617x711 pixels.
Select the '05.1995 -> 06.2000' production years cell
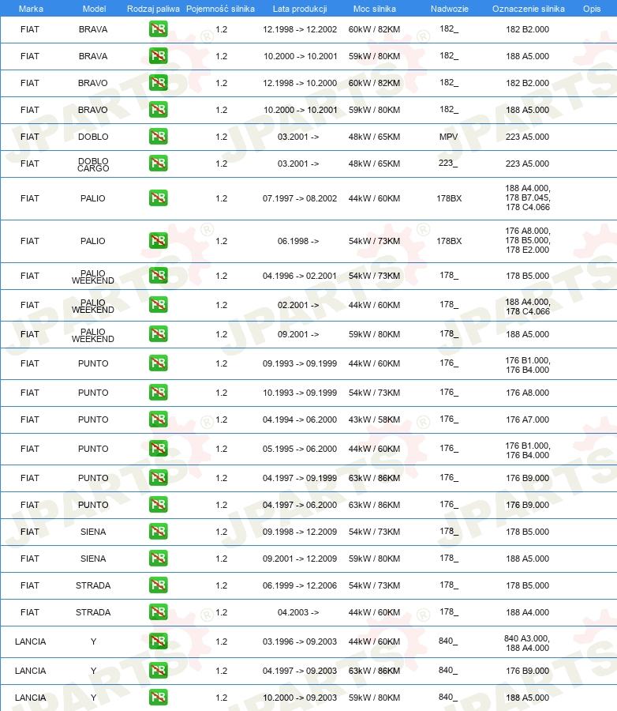(x=300, y=449)
